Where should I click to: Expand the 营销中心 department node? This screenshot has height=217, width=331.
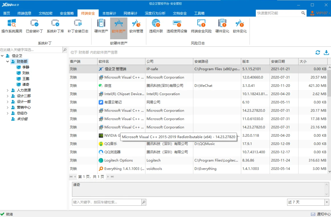click(8, 107)
